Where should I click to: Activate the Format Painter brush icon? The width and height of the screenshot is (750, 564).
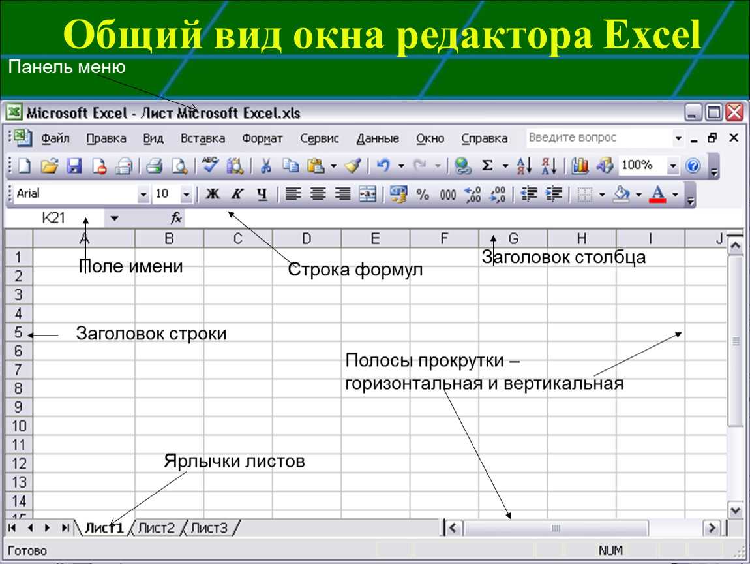click(x=353, y=166)
